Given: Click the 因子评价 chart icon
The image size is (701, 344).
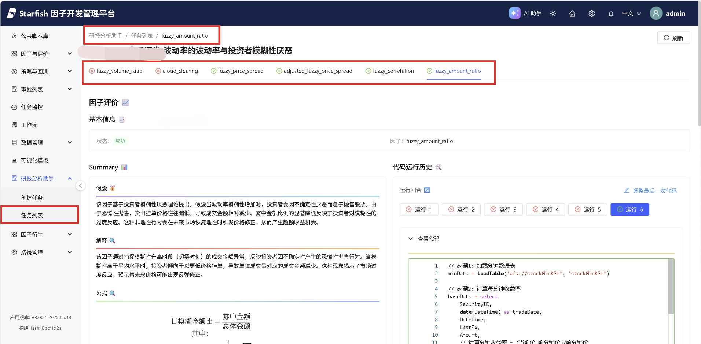Looking at the screenshot, I should (125, 102).
